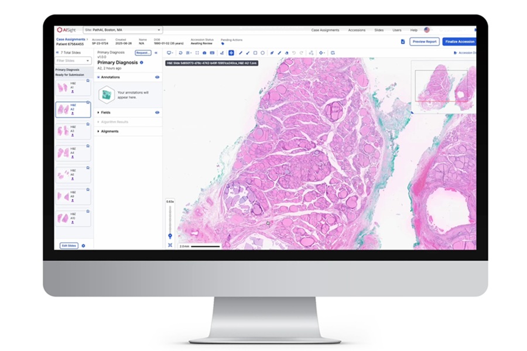Select the second pen tool before eraser

[x=279, y=53]
